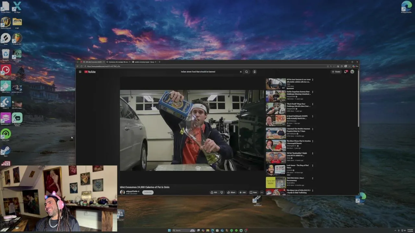Switch to the 'western economy burger' tab
415x233 pixels.
[144, 62]
